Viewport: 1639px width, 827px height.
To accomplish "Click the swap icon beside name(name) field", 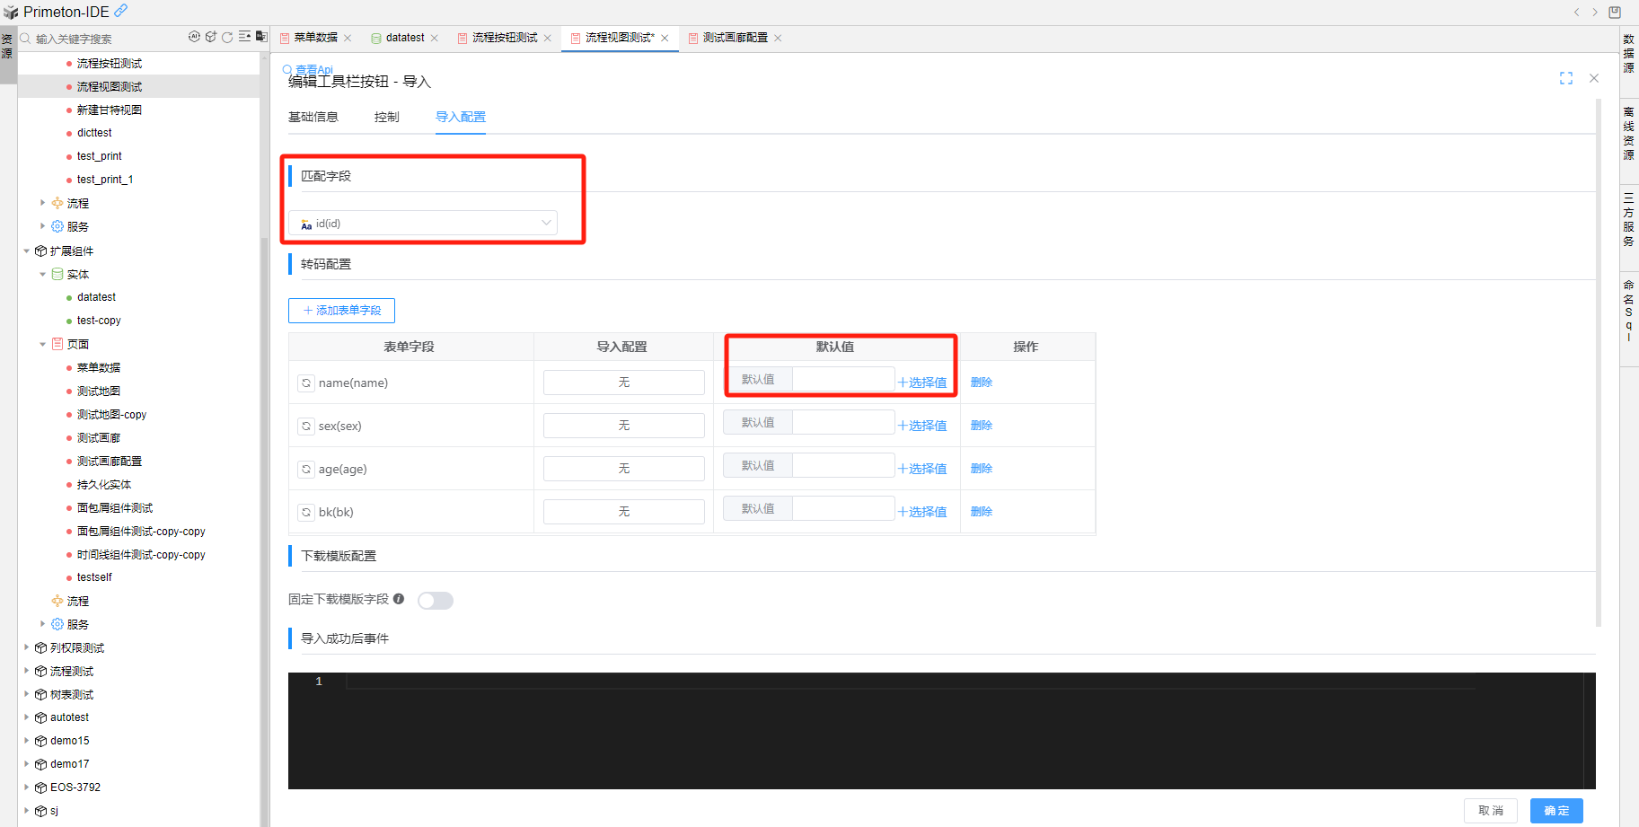I will pos(306,383).
